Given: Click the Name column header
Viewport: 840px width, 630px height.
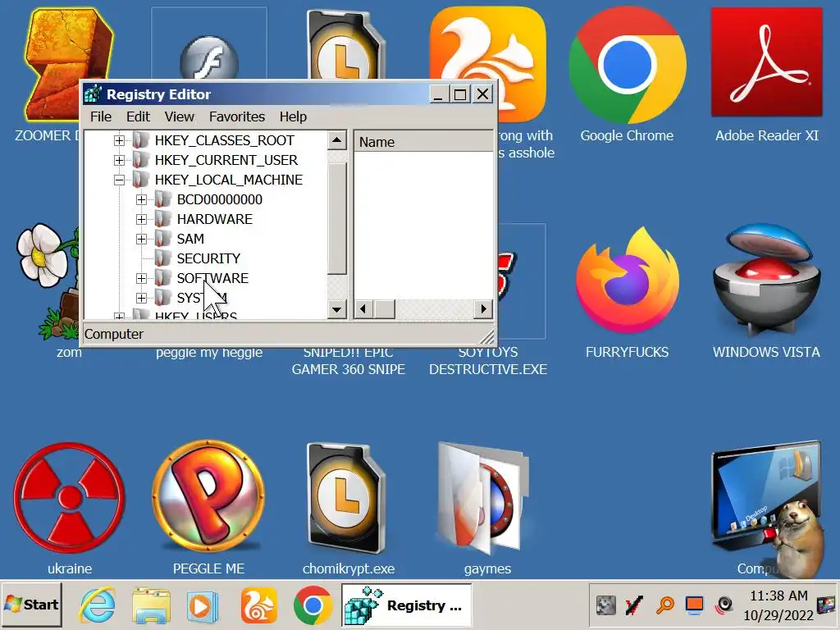Looking at the screenshot, I should pyautogui.click(x=423, y=142).
